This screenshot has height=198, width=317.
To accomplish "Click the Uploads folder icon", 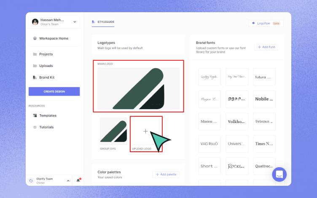I will pos(35,66).
